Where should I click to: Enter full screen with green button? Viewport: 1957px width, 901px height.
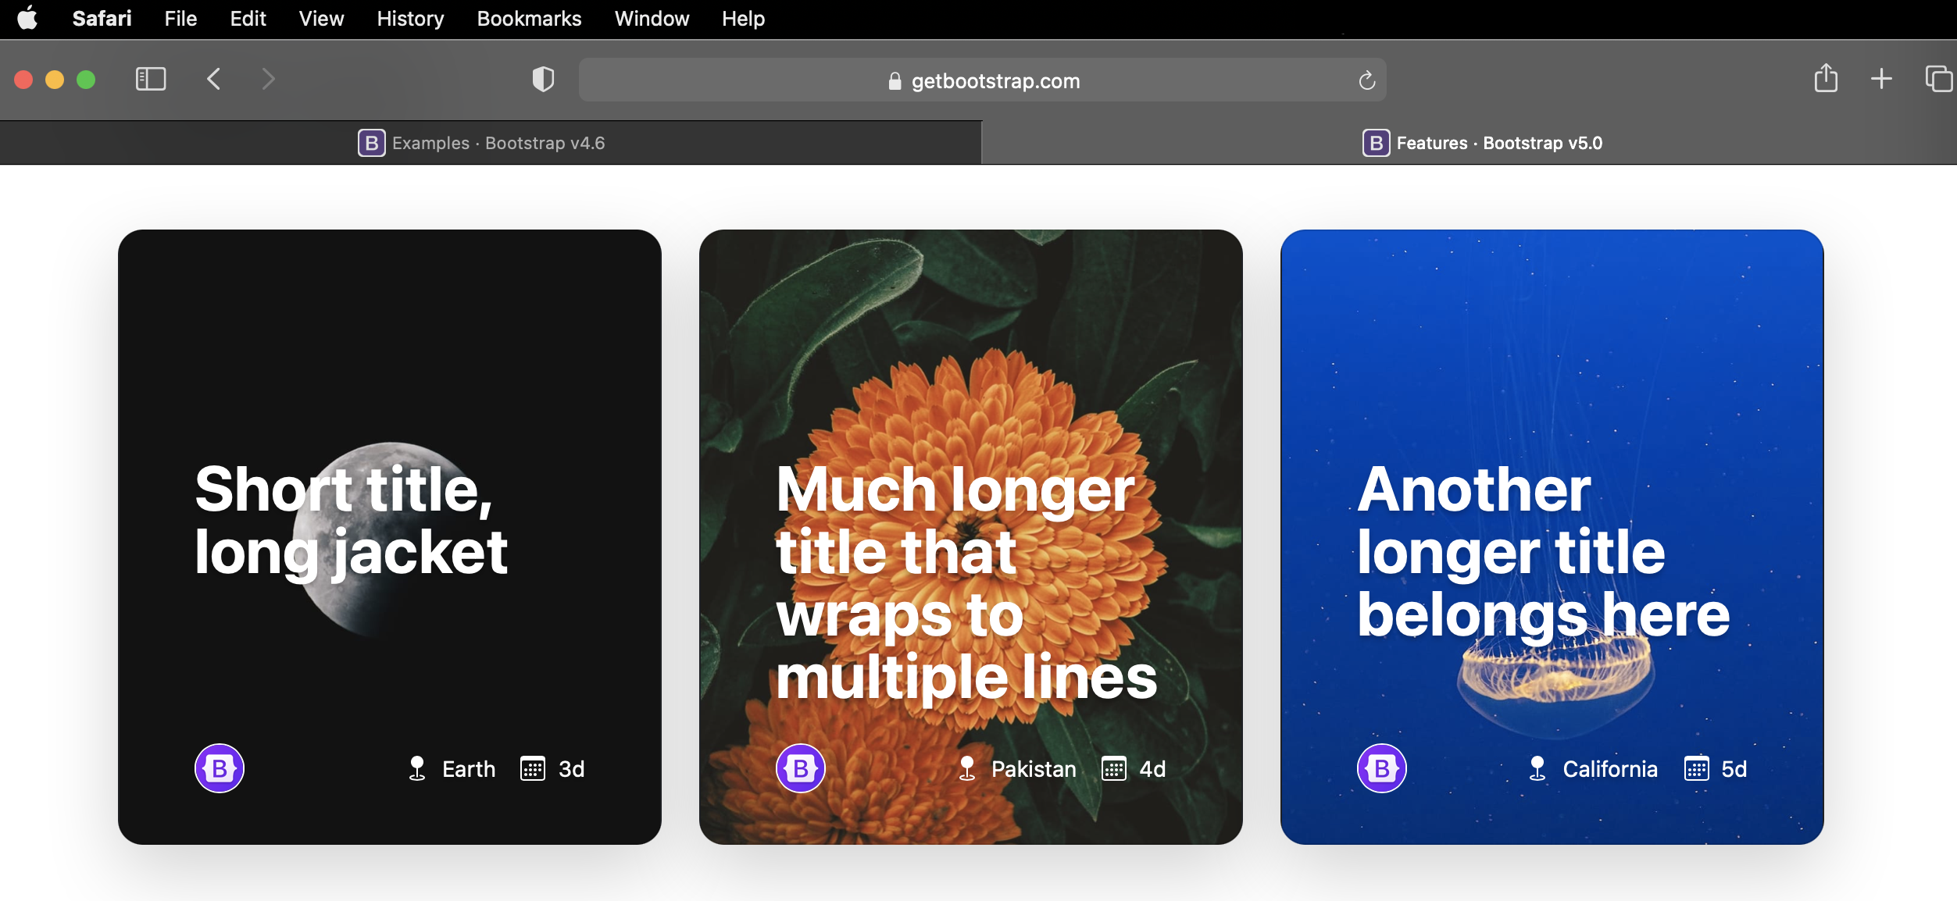click(86, 80)
